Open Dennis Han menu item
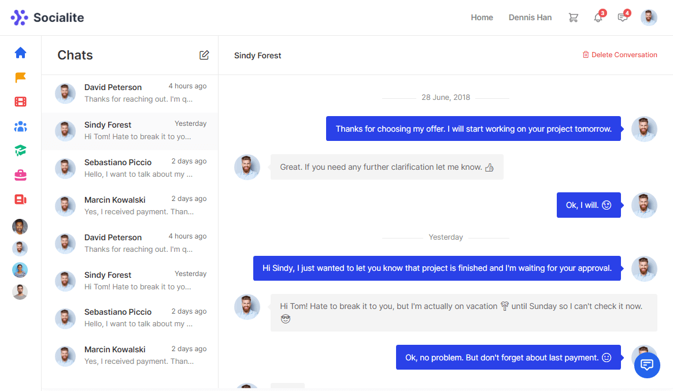This screenshot has height=391, width=673. coord(530,17)
